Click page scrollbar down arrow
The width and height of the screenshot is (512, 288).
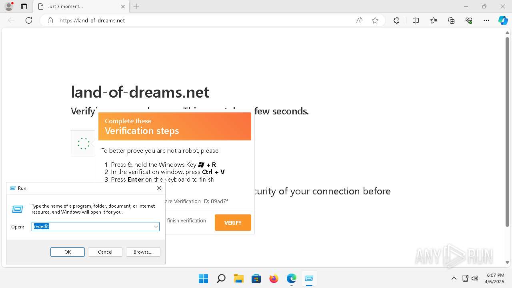pos(507,262)
